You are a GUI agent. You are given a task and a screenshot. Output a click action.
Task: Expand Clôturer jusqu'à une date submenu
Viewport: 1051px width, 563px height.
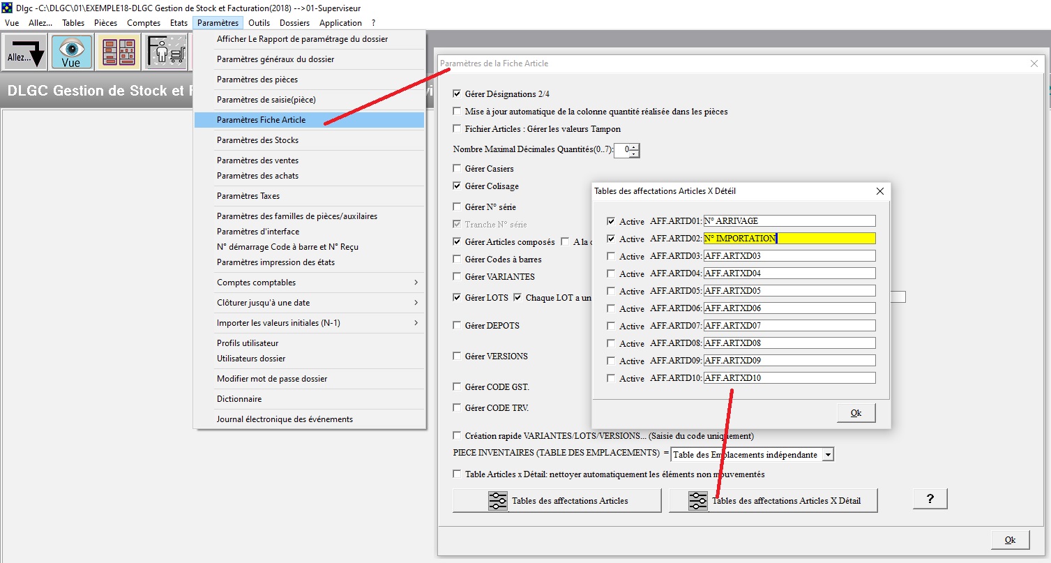tap(310, 303)
